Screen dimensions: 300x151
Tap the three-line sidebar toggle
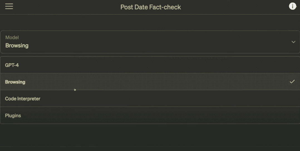9,6
